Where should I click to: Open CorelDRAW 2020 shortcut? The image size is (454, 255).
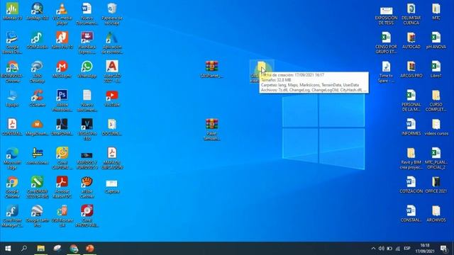(37, 187)
